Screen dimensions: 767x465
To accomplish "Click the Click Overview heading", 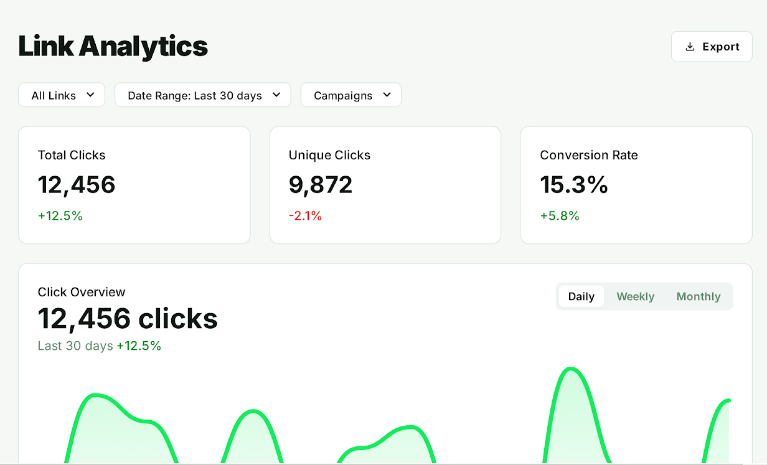I will pyautogui.click(x=82, y=292).
